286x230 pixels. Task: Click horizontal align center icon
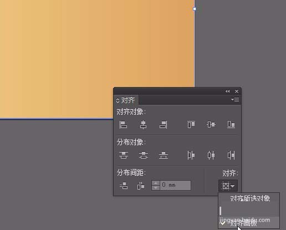[x=143, y=125]
